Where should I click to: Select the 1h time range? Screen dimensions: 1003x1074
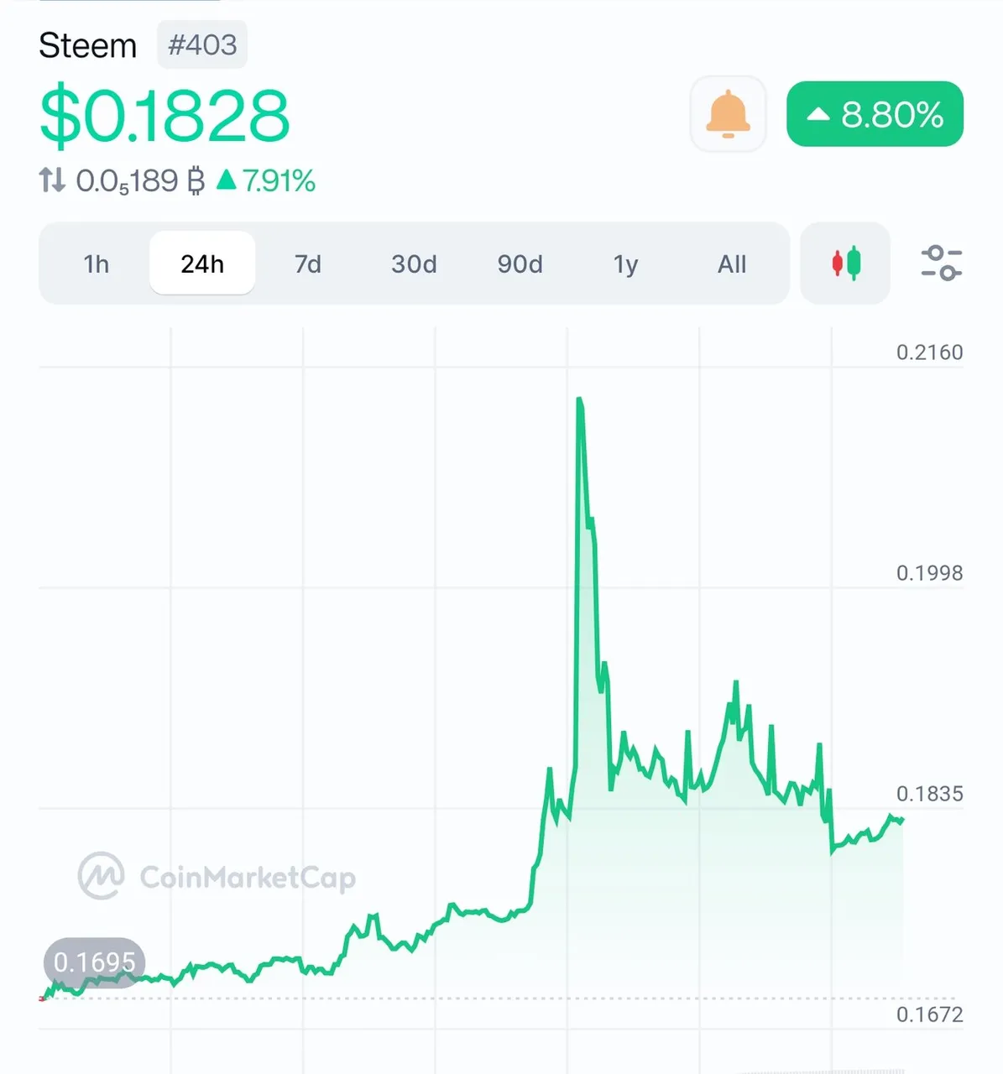[97, 263]
